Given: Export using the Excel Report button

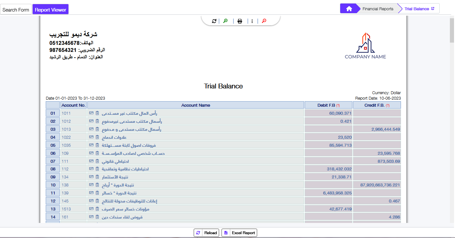Looking at the screenshot, I should coord(239,233).
